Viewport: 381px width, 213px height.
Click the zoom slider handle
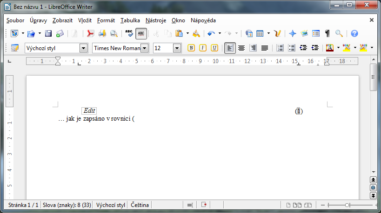(347, 205)
